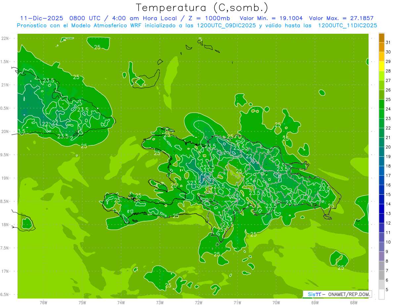Click the "28" color scale value
397x307 pixels.
(x=388, y=71)
